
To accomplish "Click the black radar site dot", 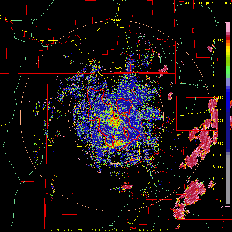I will (116, 115).
